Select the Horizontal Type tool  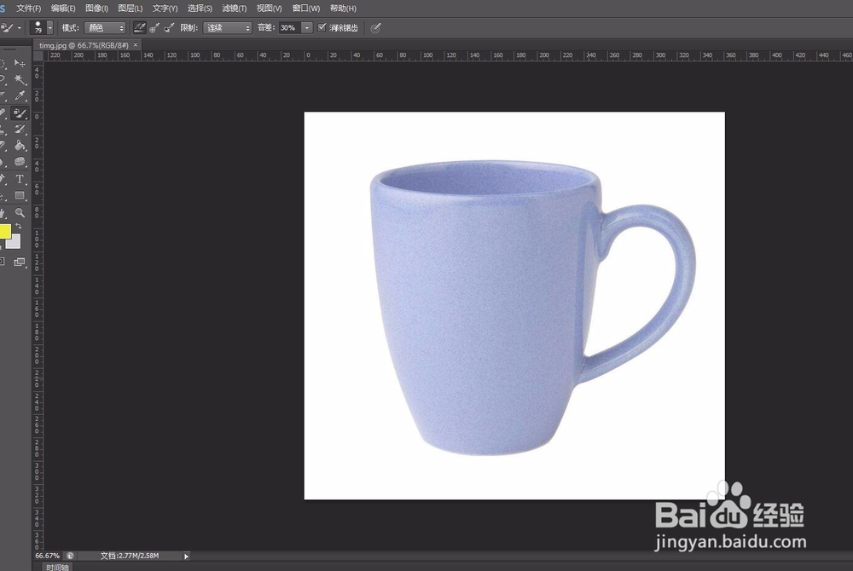20,179
